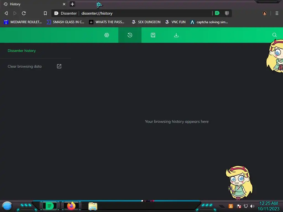Viewport: 283px width, 212px height.
Task: Switch to the History clock tab
Action: tap(130, 35)
